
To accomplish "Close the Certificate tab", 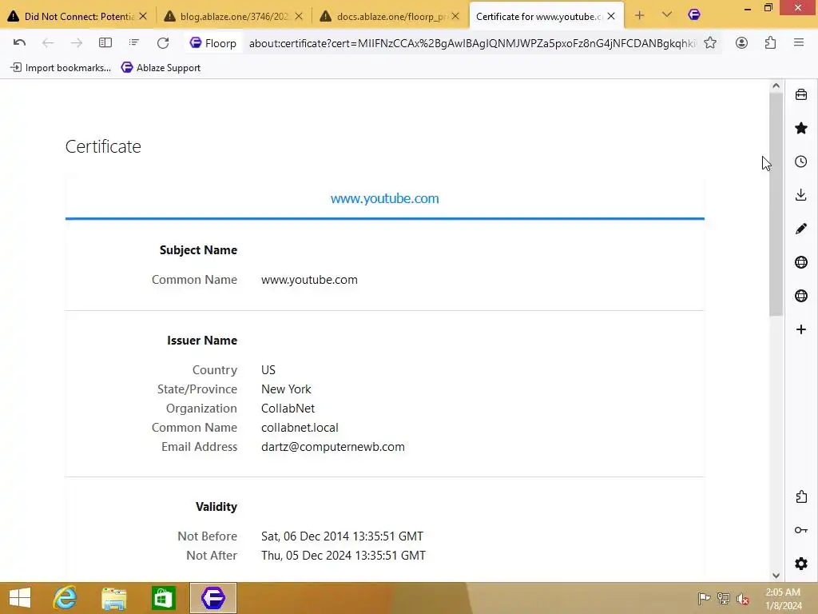I will point(611,16).
